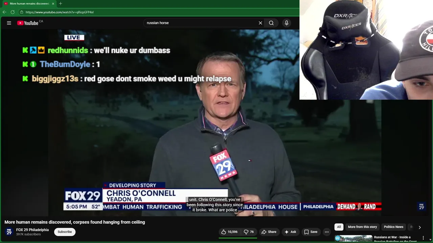Go to YouTube home via logo

(28, 23)
